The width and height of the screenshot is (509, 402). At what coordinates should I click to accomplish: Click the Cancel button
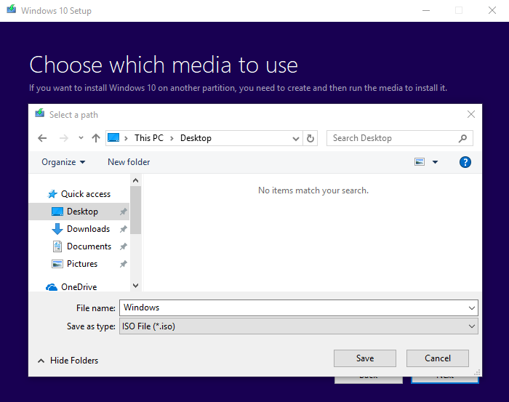(438, 358)
